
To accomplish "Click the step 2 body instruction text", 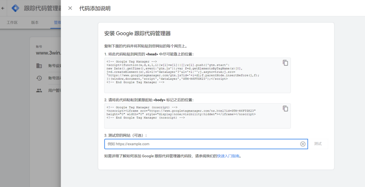I will pos(149,100).
